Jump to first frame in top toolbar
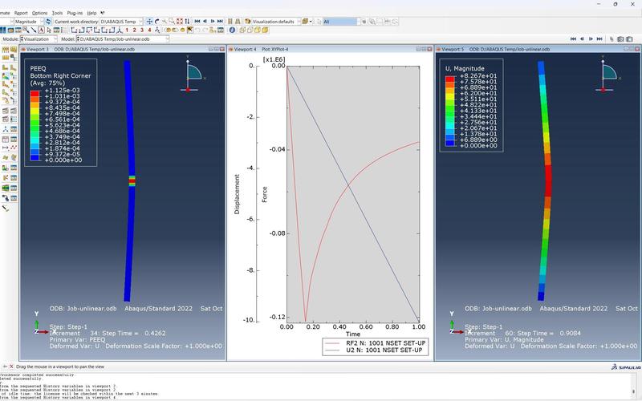 click(197, 22)
